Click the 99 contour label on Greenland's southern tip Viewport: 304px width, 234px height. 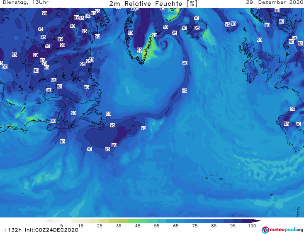(139, 50)
